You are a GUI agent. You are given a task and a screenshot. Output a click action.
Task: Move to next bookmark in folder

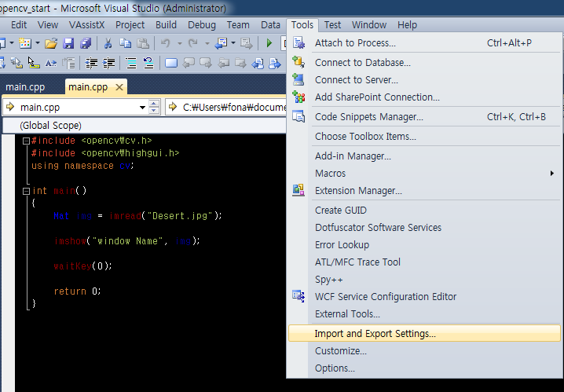240,64
